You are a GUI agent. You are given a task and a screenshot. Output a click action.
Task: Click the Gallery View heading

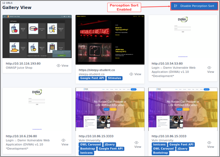click(x=17, y=7)
